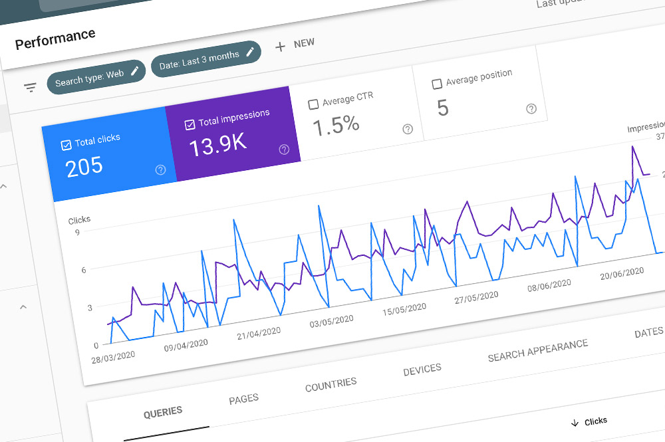Image resolution: width=665 pixels, height=442 pixels.
Task: Switch to the COUNTRIES tab
Action: [331, 384]
